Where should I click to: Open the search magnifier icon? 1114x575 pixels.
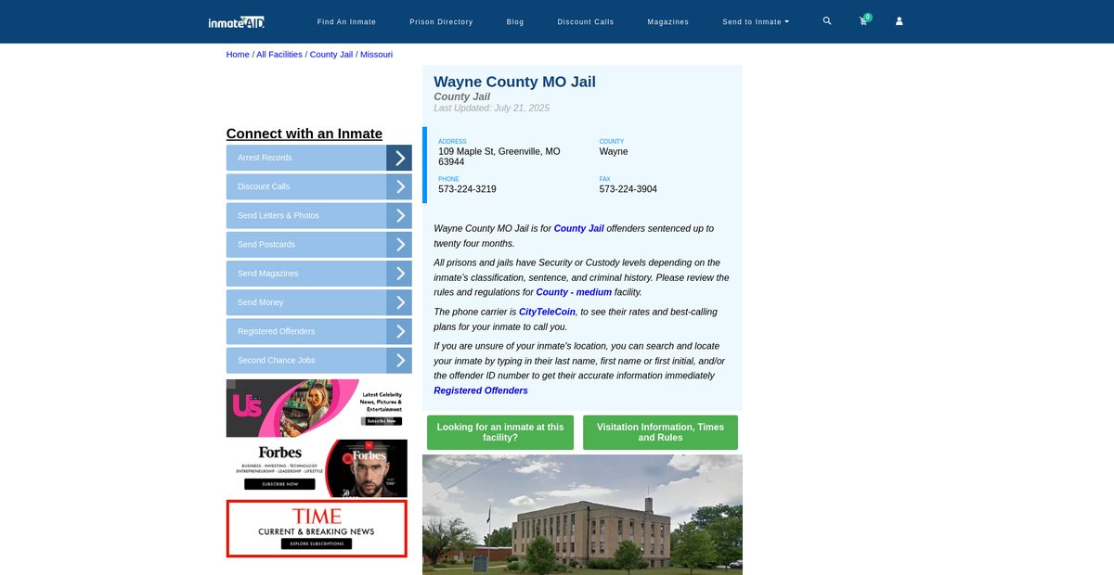click(x=827, y=21)
